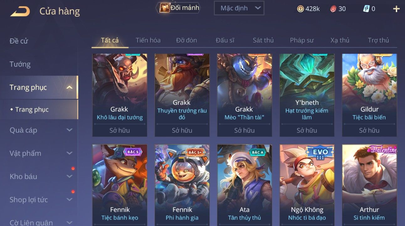405x226 pixels.
Task: Click the chest icon next to Đổi mảnh
Action: click(x=165, y=8)
